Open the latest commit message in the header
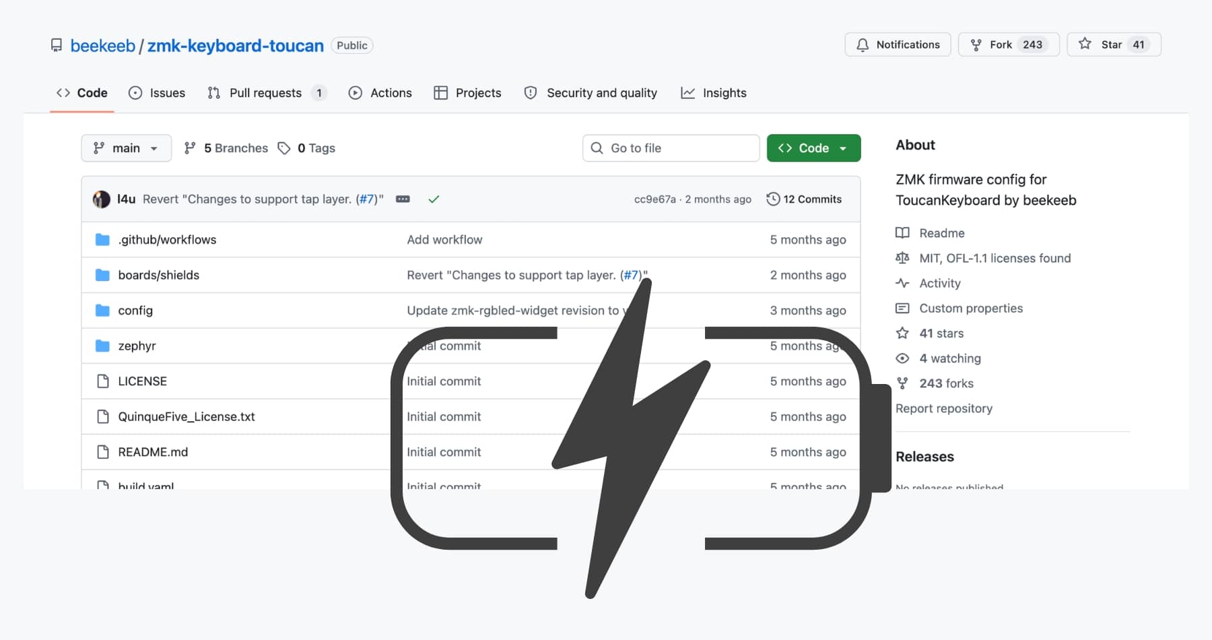 [x=263, y=199]
